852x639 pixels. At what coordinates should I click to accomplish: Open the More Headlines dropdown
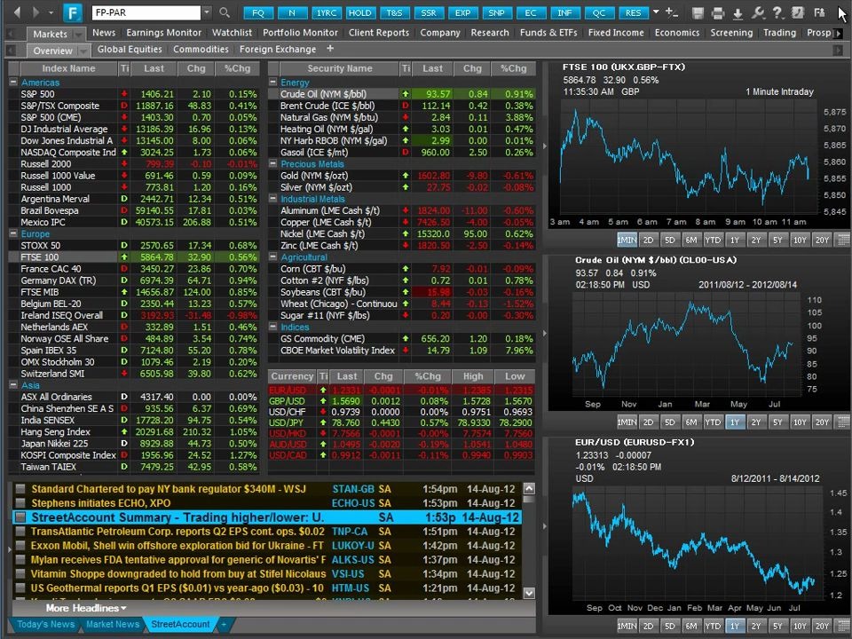click(86, 608)
